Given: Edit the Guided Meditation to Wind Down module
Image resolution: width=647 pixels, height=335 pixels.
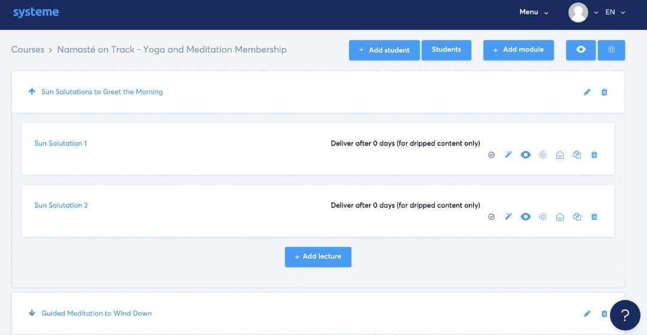Looking at the screenshot, I should click(587, 314).
